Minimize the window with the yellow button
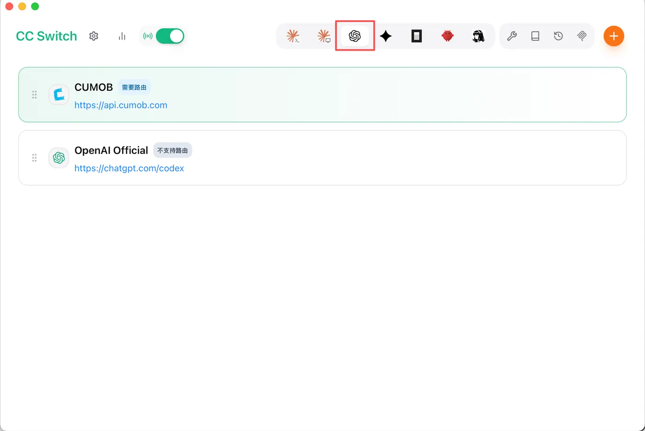This screenshot has width=645, height=431. pos(22,6)
